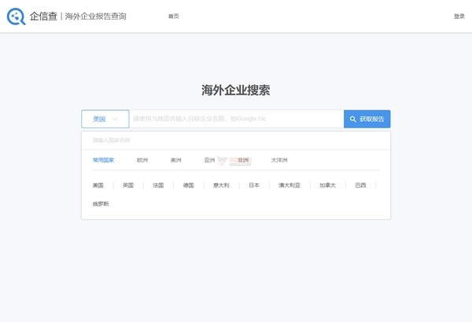The width and height of the screenshot is (472, 322).
Task: Expand the 美国 country dropdown chevron
Action: 115,120
